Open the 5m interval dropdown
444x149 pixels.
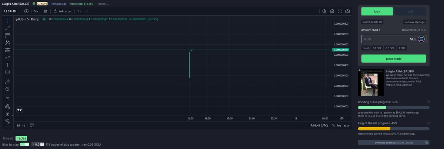36,11
